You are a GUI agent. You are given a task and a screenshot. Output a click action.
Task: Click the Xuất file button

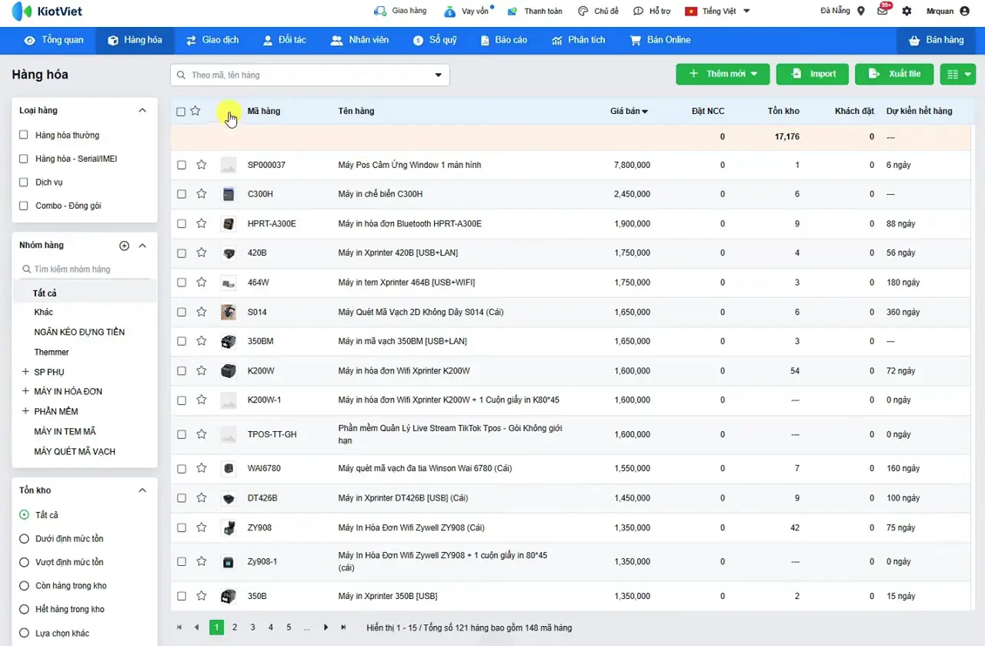[x=894, y=74]
